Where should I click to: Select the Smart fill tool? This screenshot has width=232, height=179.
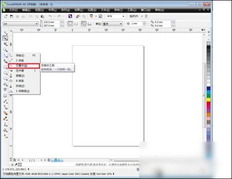point(5,61)
